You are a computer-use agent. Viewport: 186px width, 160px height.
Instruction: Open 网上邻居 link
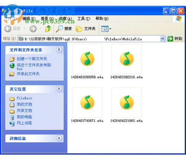(x=25, y=123)
